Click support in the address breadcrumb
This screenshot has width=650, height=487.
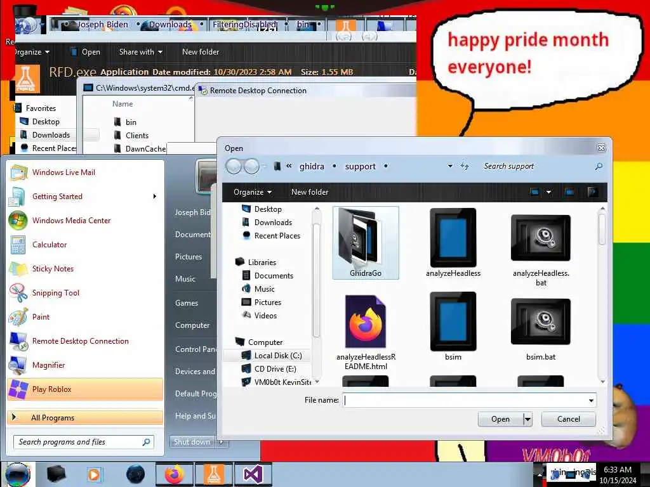pos(361,166)
